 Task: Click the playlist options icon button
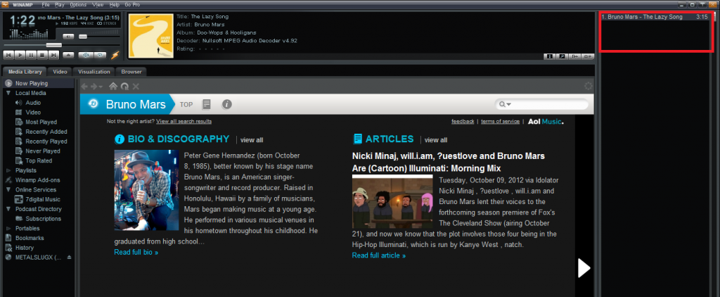588,56
